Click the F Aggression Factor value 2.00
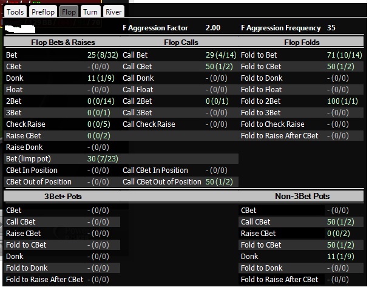This screenshot has height=287, width=369. pos(214,28)
